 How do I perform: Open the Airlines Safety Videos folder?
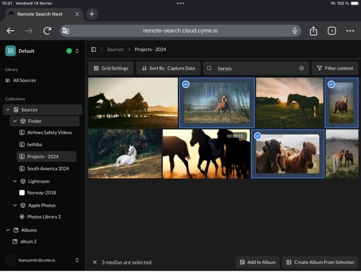pos(49,133)
